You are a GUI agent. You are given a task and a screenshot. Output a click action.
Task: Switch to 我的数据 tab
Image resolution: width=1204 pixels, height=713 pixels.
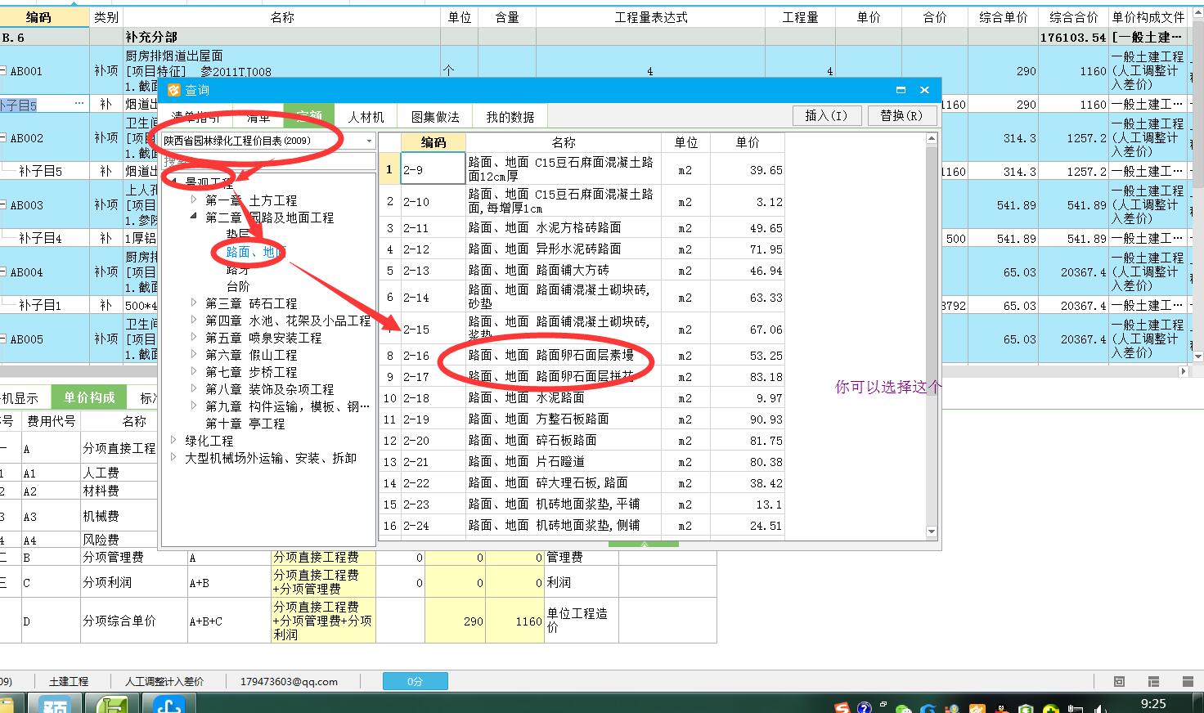[x=510, y=117]
